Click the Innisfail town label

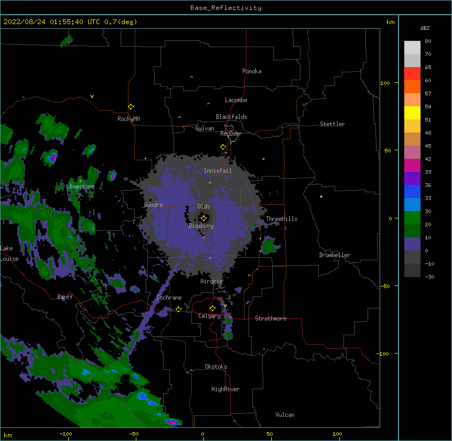(x=218, y=171)
